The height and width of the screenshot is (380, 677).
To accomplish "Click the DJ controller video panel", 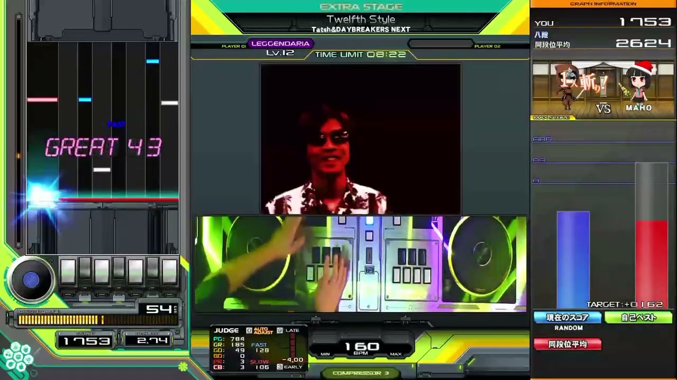I will pos(361,263).
